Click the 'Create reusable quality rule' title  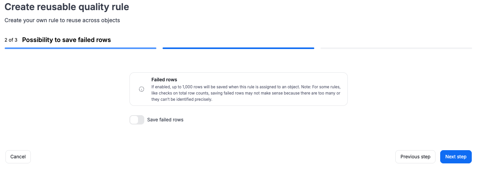67,7
